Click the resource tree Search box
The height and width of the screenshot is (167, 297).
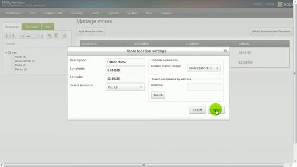[x=37, y=44]
